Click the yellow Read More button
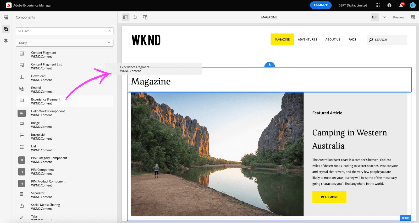The width and height of the screenshot is (419, 223). tap(329, 197)
